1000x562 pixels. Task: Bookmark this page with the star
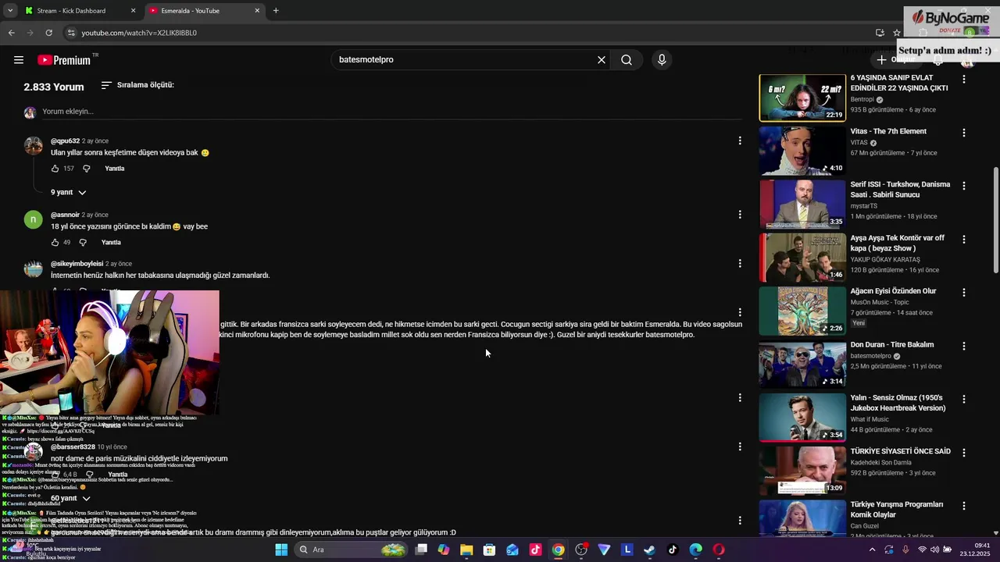pyautogui.click(x=897, y=33)
